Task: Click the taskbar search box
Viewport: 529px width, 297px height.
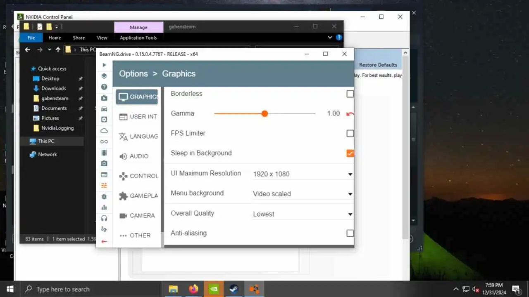Action: pyautogui.click(x=91, y=289)
